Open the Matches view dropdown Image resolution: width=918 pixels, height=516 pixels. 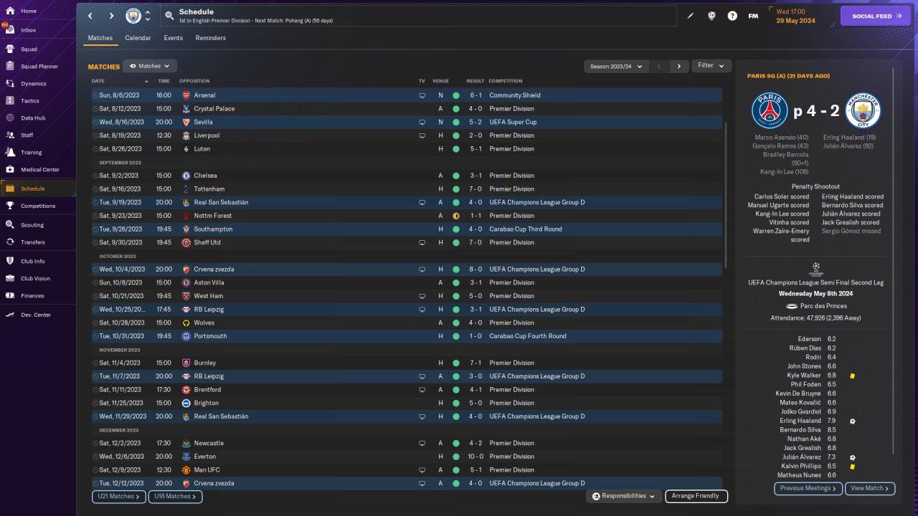(150, 66)
